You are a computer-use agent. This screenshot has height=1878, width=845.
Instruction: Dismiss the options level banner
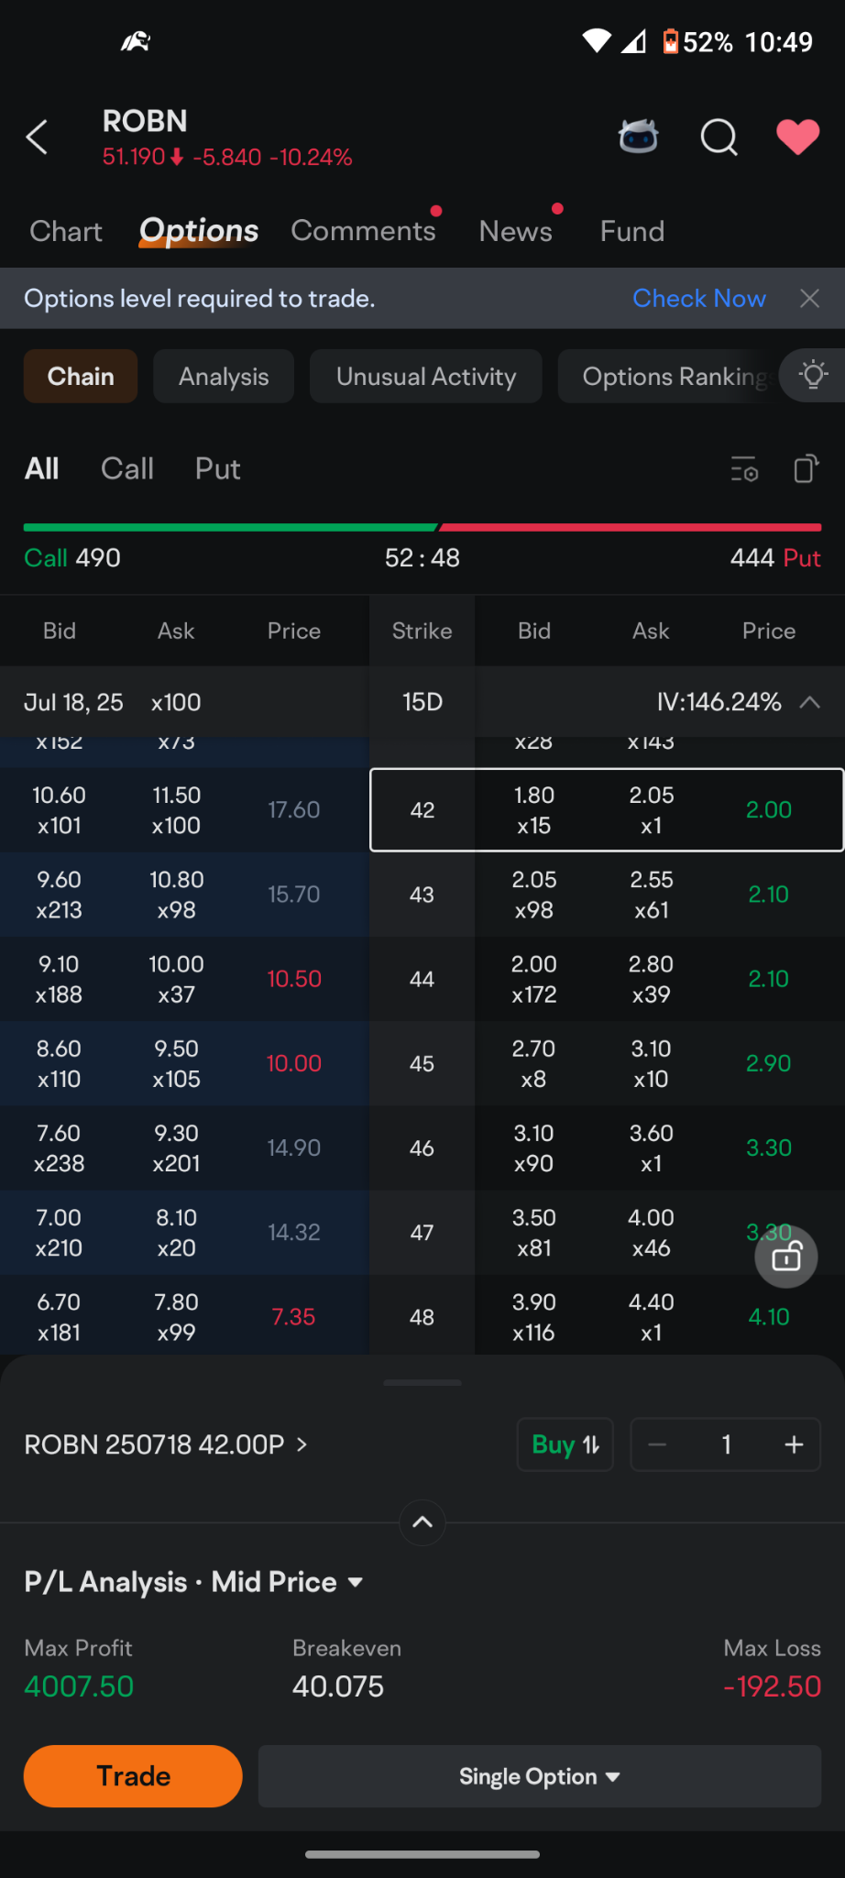click(x=809, y=299)
